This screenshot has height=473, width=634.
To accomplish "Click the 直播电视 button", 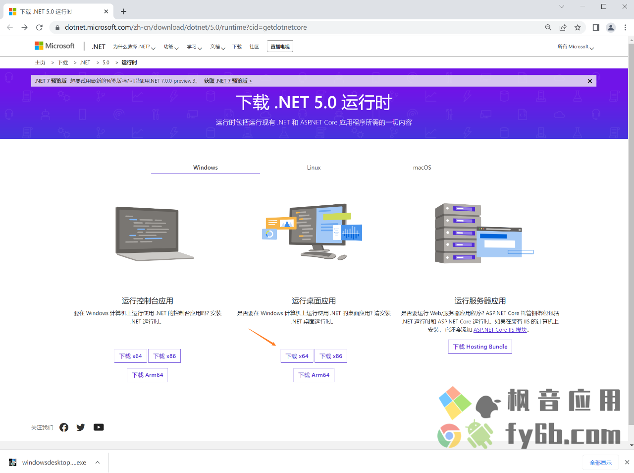I will (280, 46).
